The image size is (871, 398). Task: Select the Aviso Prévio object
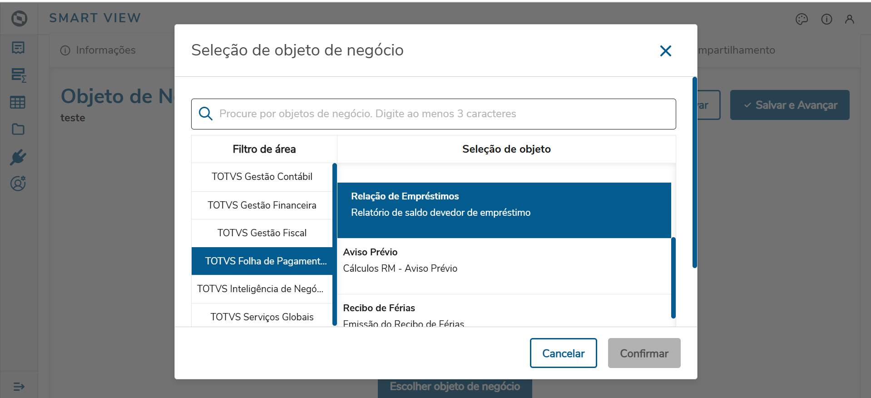click(x=504, y=266)
